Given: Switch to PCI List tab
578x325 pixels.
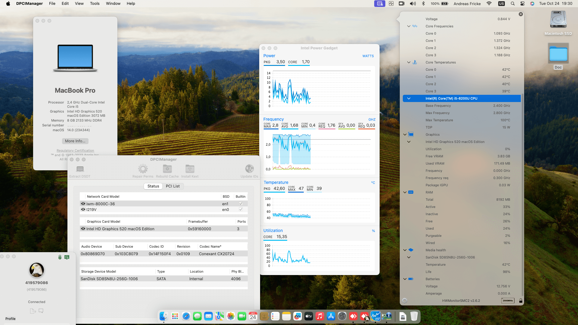Looking at the screenshot, I should point(172,186).
